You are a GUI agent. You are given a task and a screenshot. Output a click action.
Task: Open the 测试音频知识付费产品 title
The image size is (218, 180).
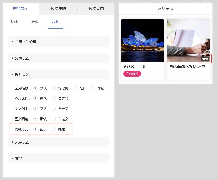(x=187, y=67)
